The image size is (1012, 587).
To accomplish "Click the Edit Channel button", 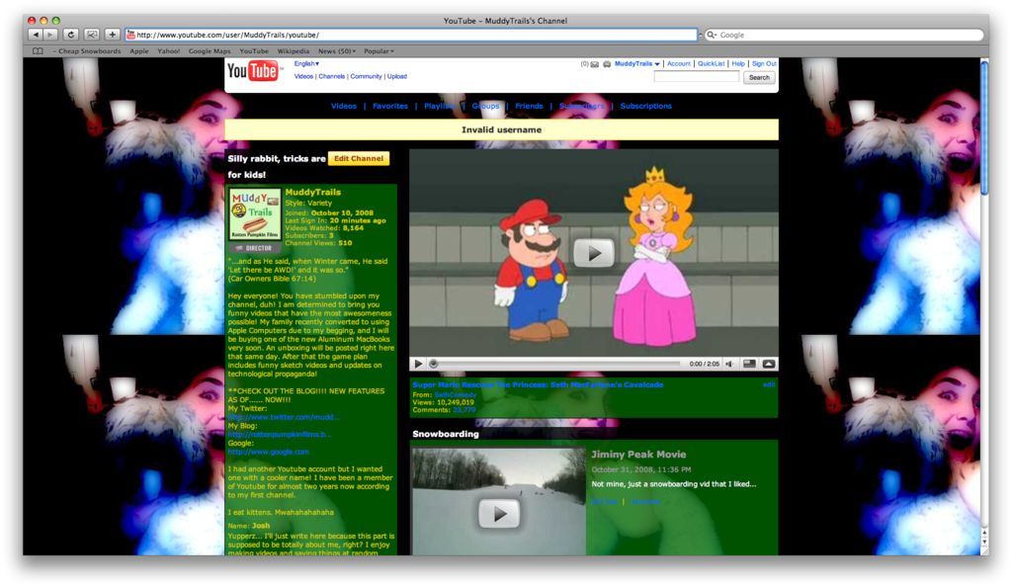I will pos(358,159).
